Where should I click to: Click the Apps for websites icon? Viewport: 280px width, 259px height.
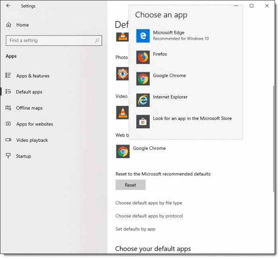click(x=8, y=124)
